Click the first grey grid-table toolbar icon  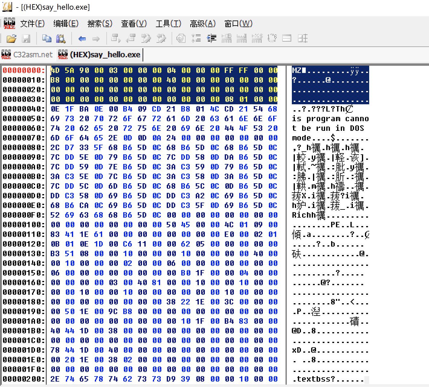click(x=227, y=38)
